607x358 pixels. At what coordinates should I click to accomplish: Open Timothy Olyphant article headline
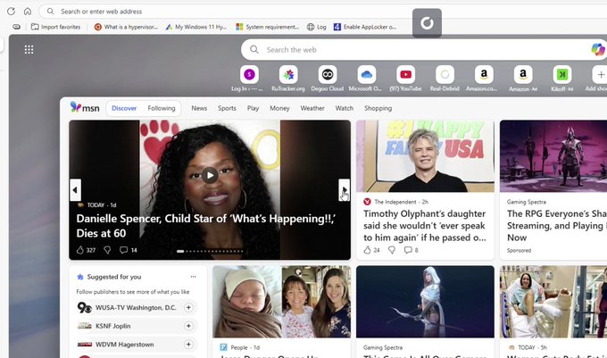(x=425, y=226)
